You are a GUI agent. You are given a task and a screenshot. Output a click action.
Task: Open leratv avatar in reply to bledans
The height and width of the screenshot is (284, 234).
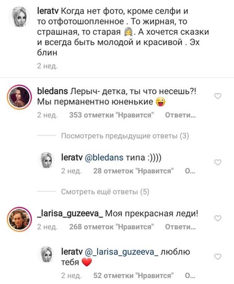[48, 161]
